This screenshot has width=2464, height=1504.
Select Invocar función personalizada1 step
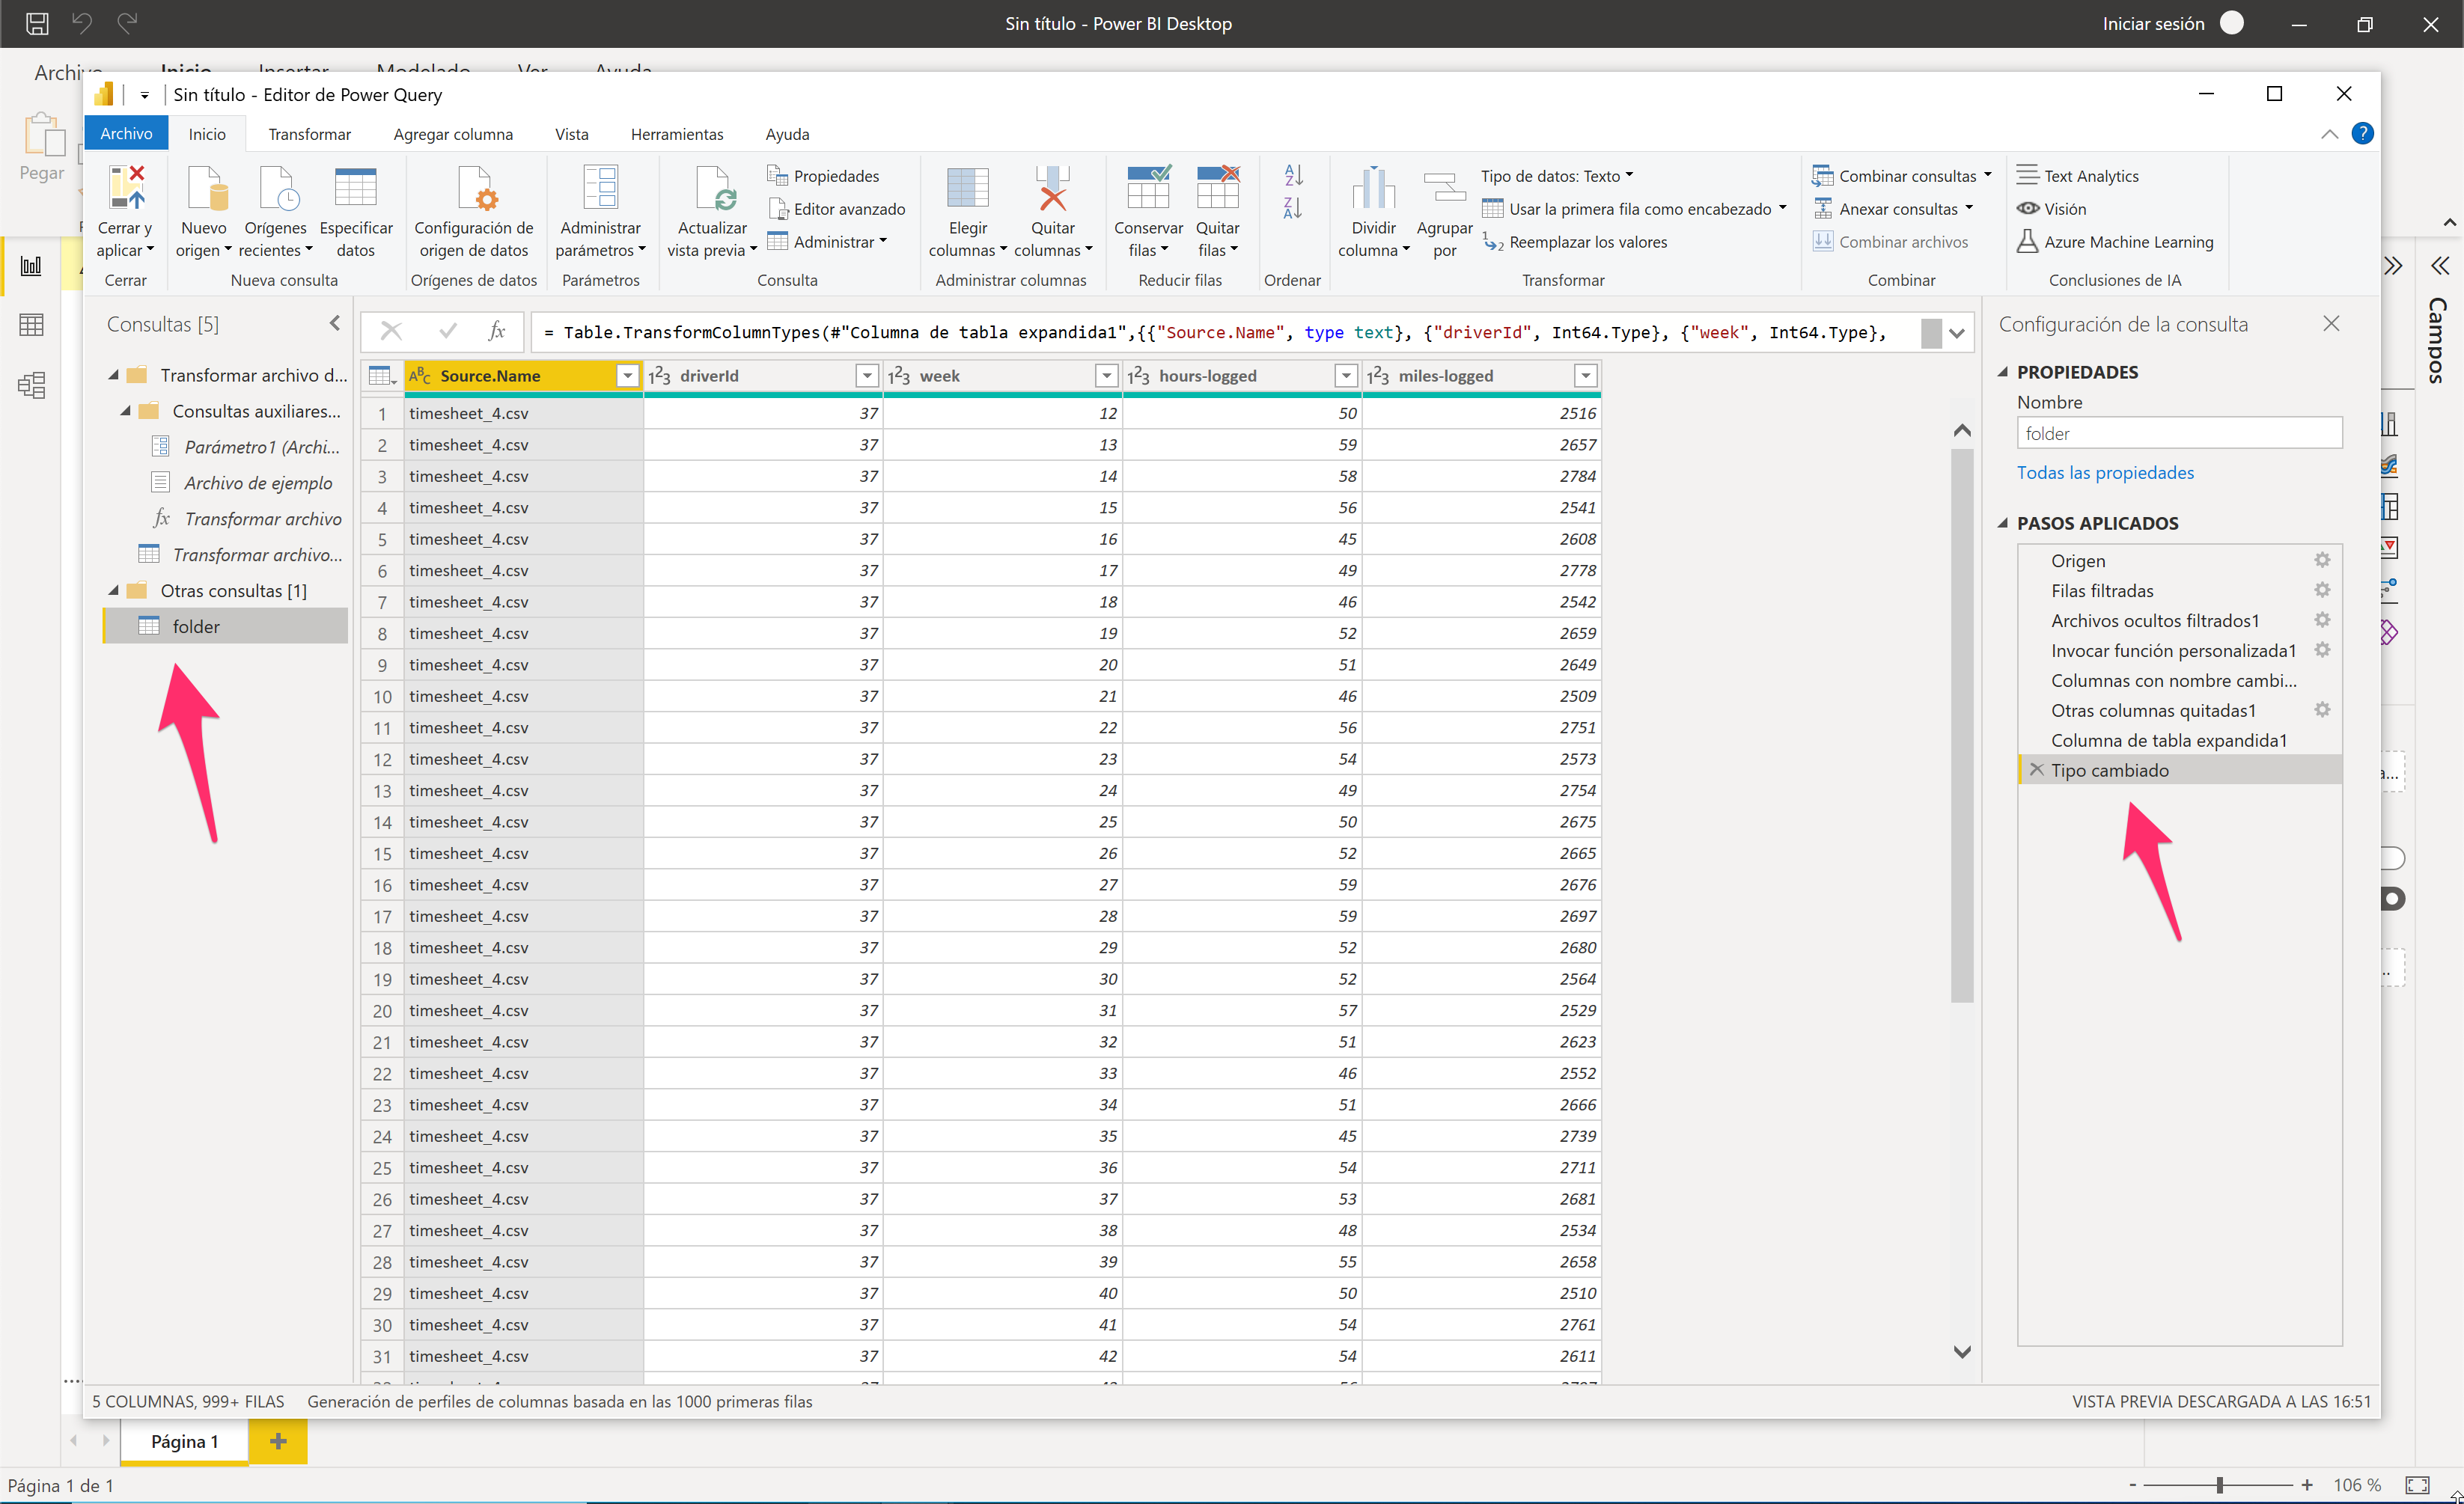[2173, 651]
